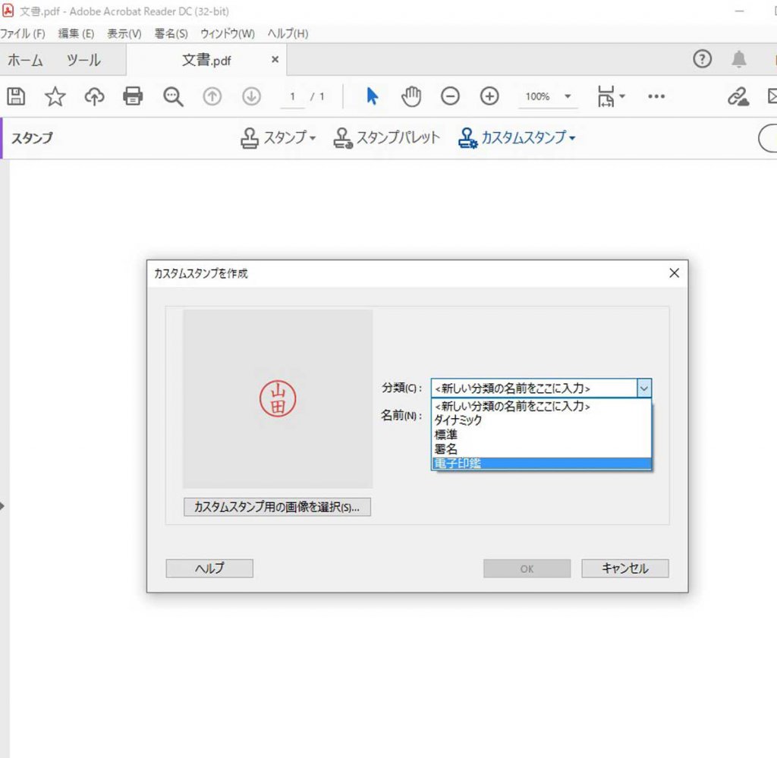The image size is (777, 758).
Task: Select 署名 in category list
Action: point(541,449)
